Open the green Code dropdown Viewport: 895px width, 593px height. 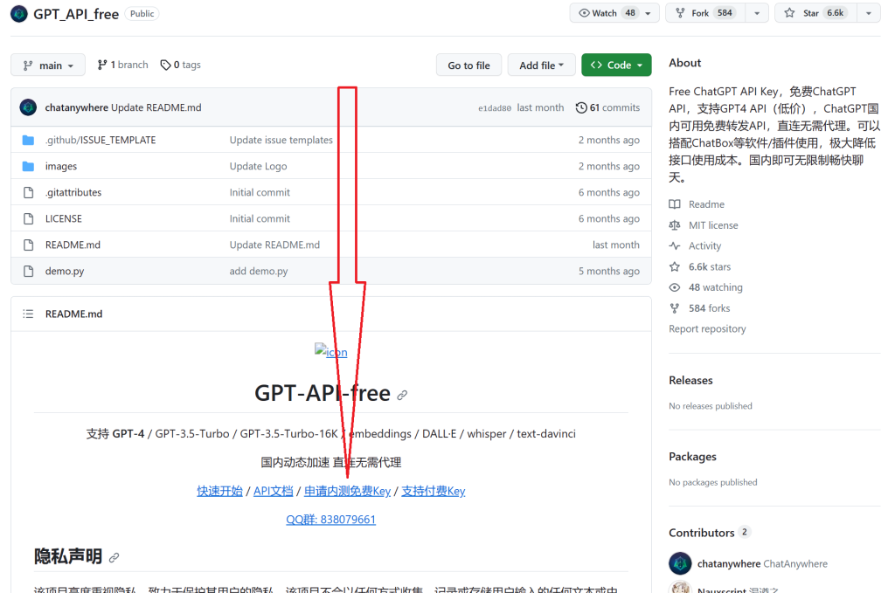[616, 65]
